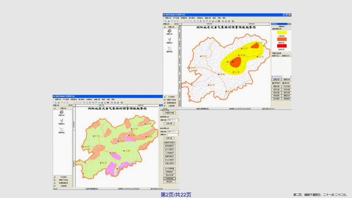Expand 地理数据查询 section in upper window left panel
The image size is (352, 198).
coord(171,103)
